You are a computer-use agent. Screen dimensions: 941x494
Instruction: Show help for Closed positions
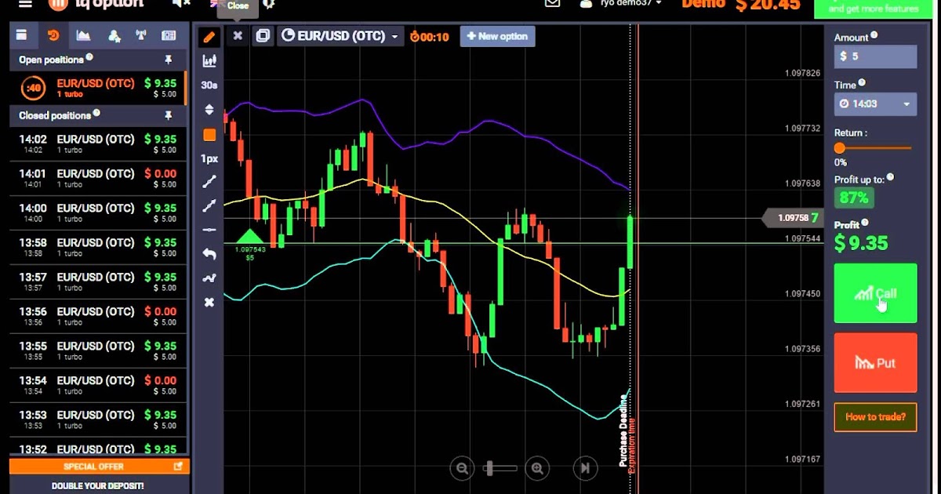click(x=96, y=113)
